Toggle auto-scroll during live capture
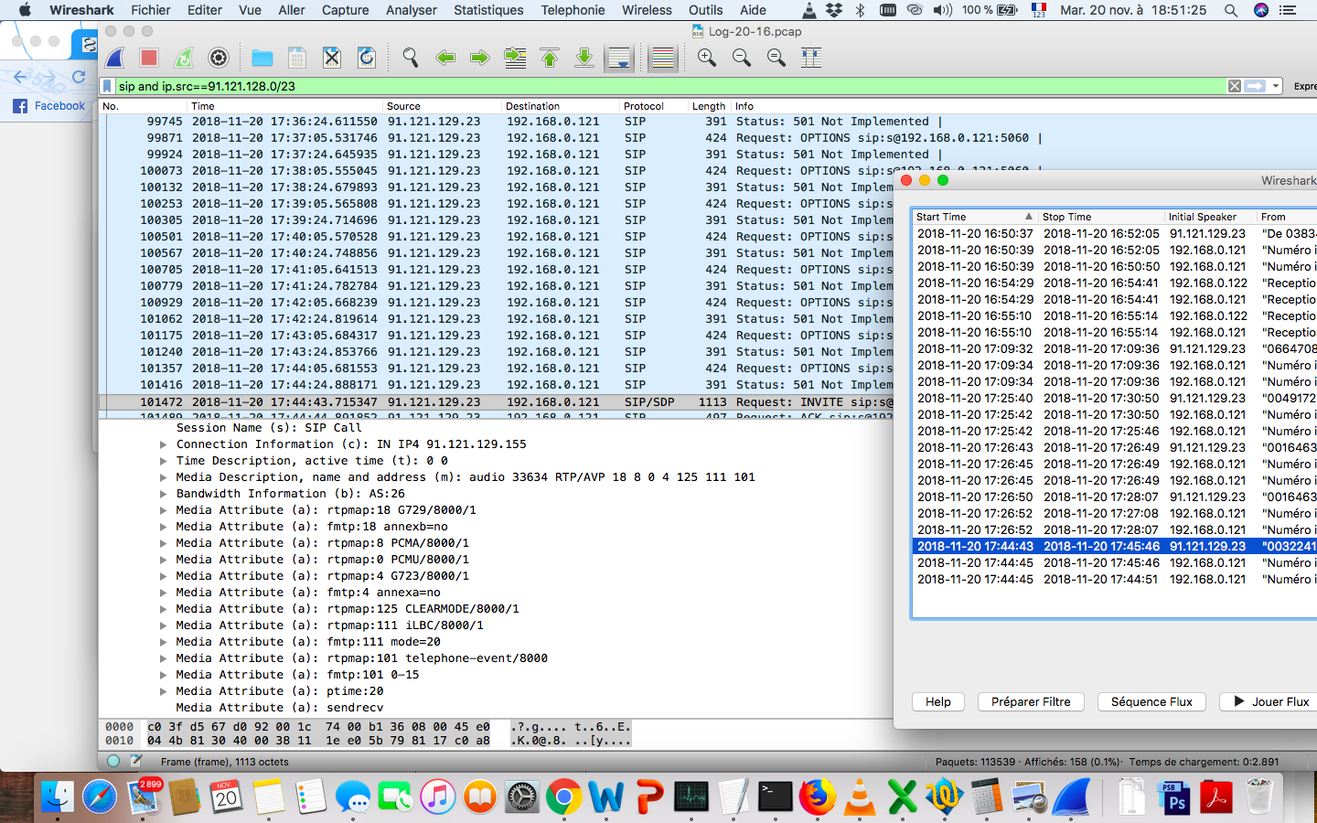Viewport: 1317px width, 823px height. tap(619, 58)
